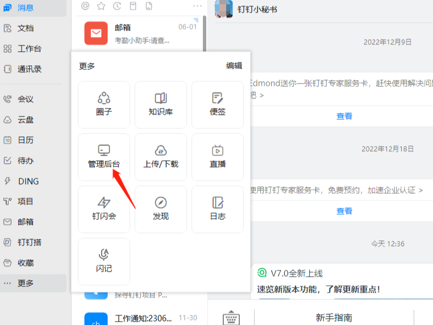Open the 便签 notes tile
This screenshot has width=433, height=325.
tap(218, 105)
